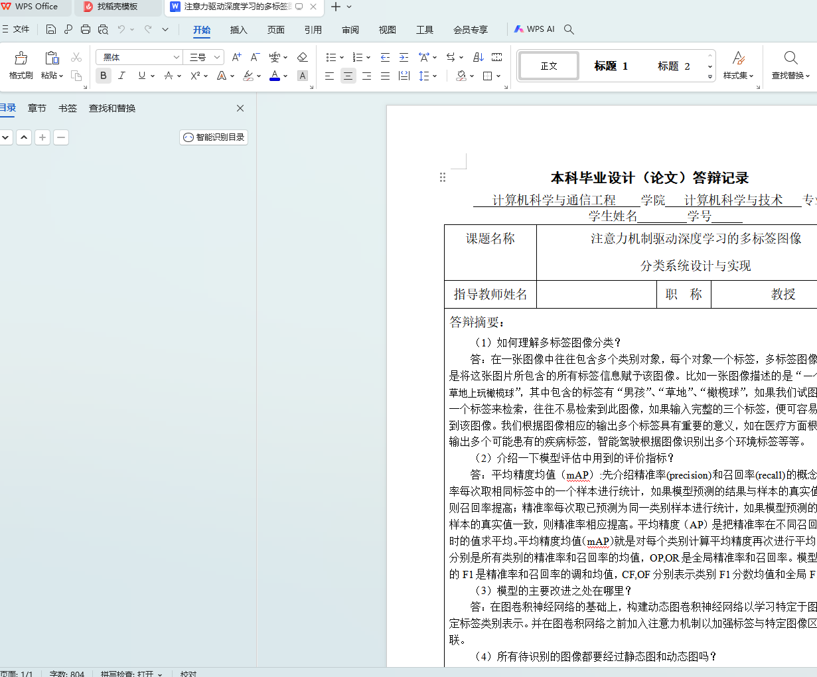Increase indent icon in paragraph group
This screenshot has width=817, height=677.
coord(404,57)
